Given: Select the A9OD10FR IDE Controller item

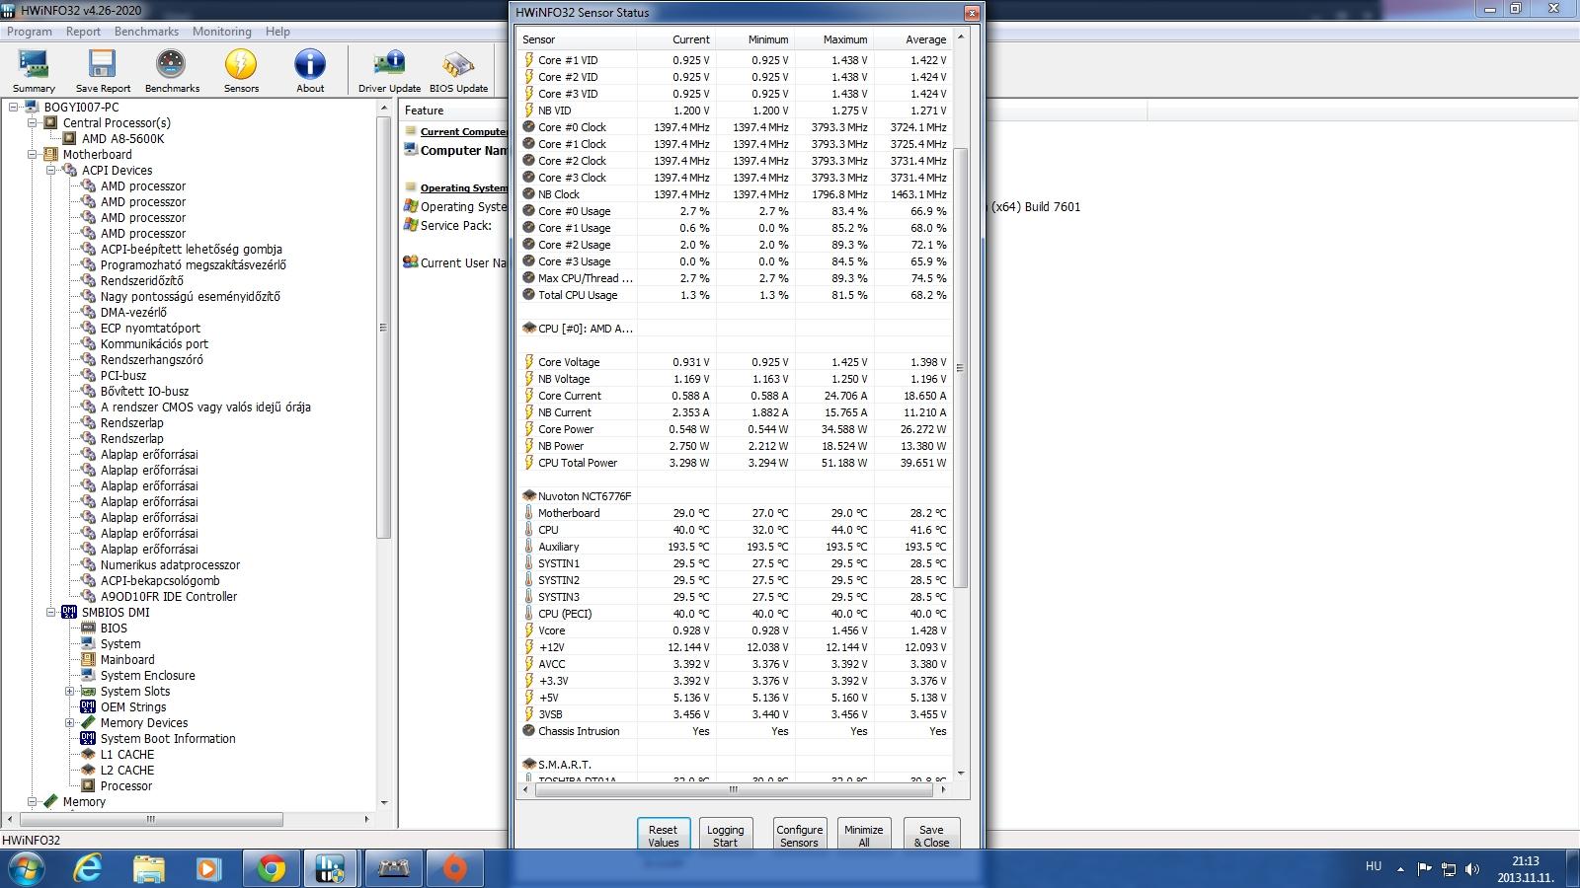Looking at the screenshot, I should [x=169, y=597].
